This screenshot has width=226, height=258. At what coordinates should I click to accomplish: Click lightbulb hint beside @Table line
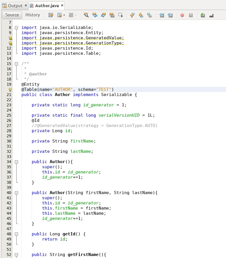tap(10, 90)
